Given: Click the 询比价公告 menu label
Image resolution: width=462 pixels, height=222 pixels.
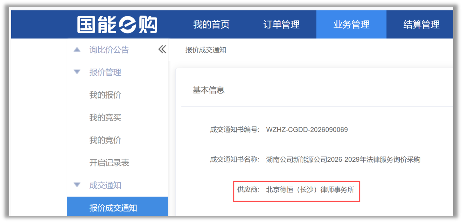Looking at the screenshot, I should point(109,50).
